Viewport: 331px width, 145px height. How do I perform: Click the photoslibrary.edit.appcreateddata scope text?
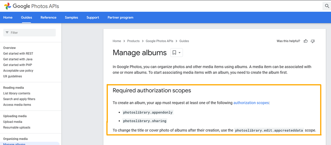point(269,130)
